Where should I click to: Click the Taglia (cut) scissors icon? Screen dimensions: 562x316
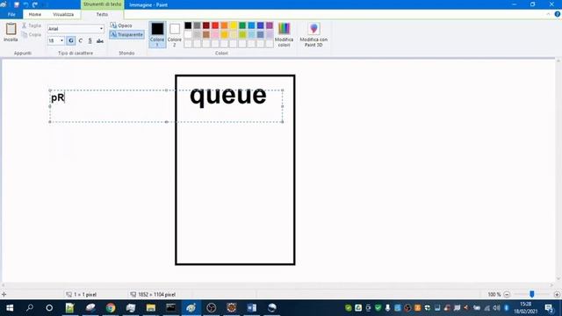click(24, 25)
